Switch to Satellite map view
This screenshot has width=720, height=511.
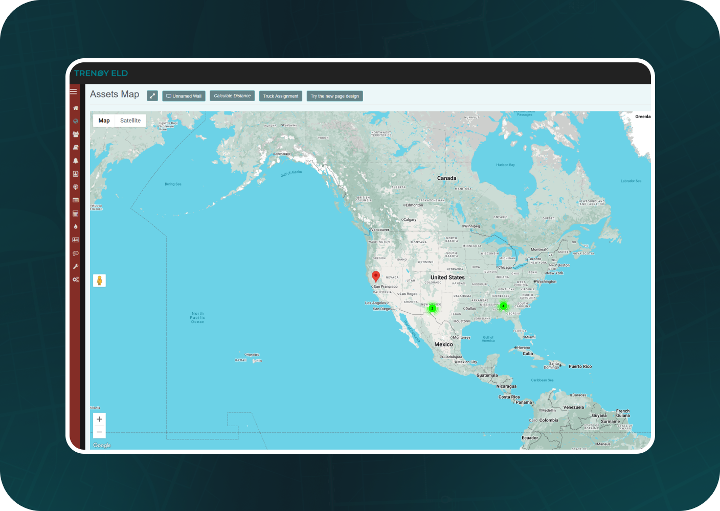point(130,121)
